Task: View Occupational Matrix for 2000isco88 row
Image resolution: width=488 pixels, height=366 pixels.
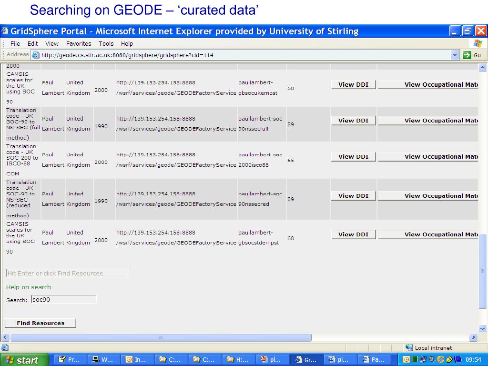Action: 428,157
